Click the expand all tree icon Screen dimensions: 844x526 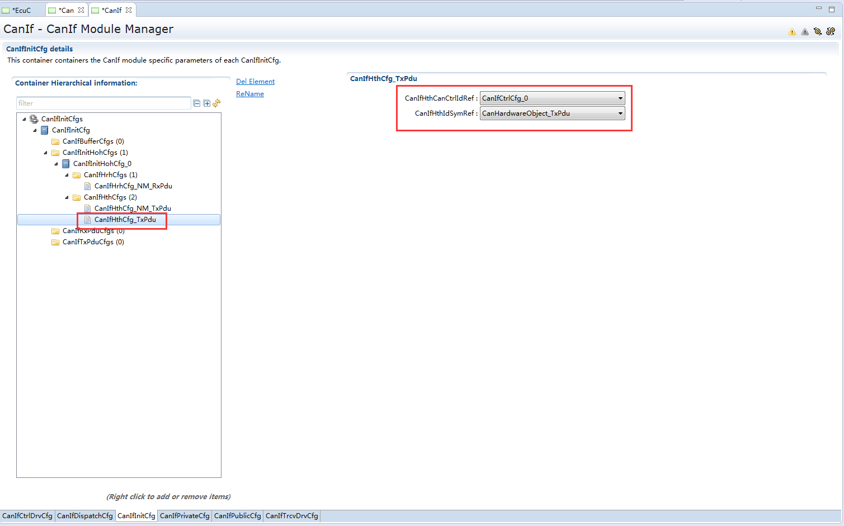(206, 103)
